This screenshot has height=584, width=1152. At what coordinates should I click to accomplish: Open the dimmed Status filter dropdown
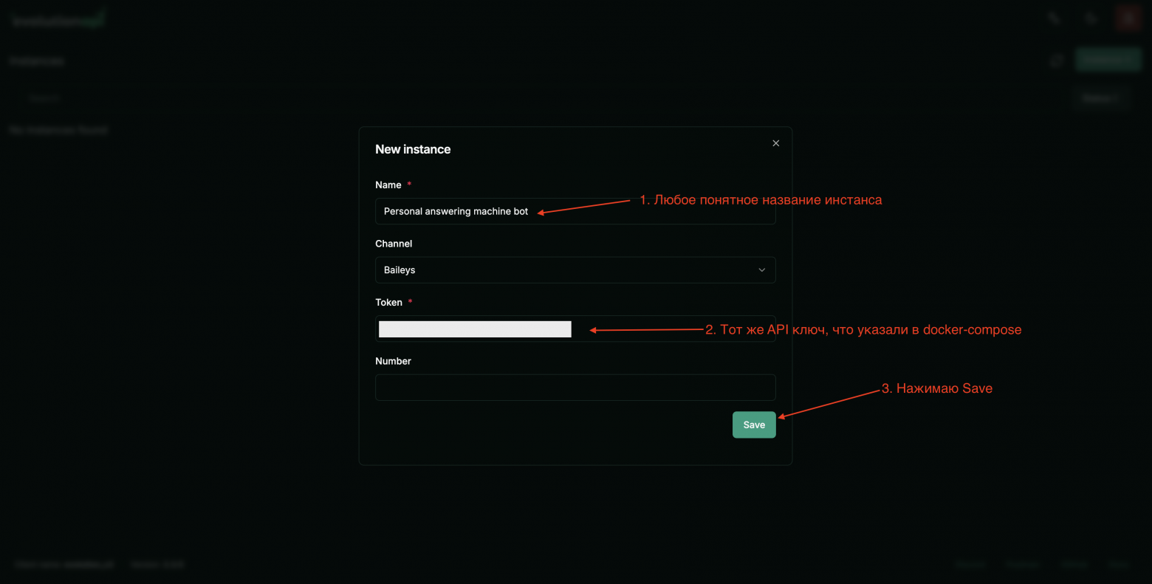[1100, 97]
